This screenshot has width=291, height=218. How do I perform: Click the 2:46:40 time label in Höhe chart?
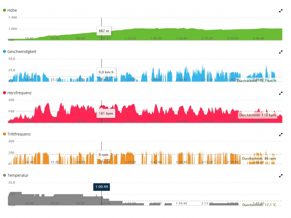(258, 38)
